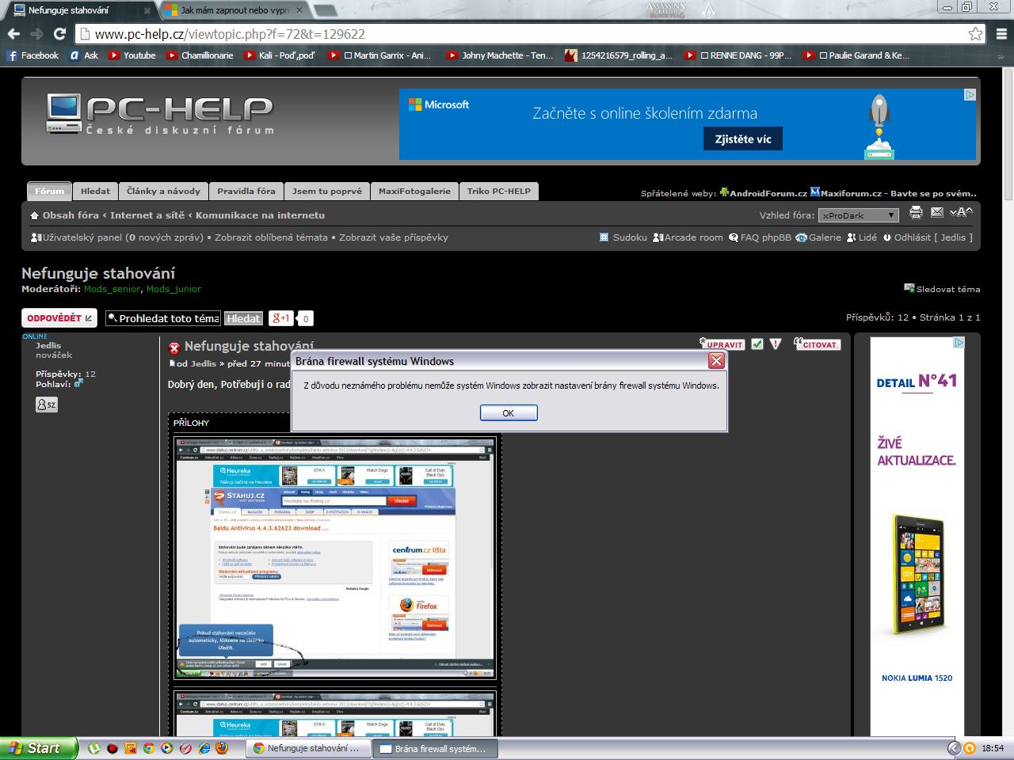Select 'Nefunguje stahování' taskbar button
This screenshot has width=1014, height=760.
308,748
